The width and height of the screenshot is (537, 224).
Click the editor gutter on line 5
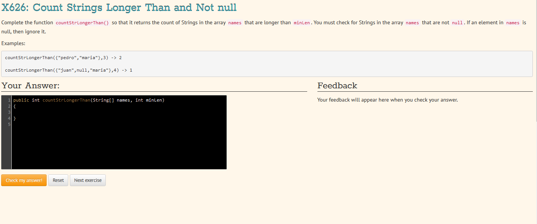coord(8,124)
